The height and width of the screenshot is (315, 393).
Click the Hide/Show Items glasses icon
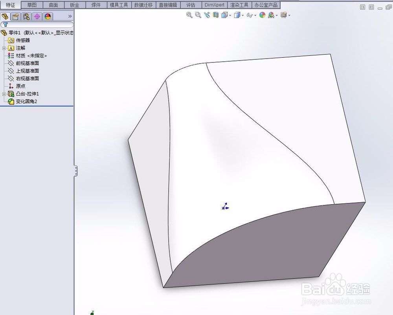tap(250, 15)
